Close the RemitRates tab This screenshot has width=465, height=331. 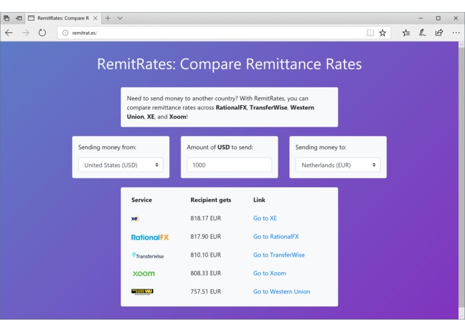click(x=95, y=18)
